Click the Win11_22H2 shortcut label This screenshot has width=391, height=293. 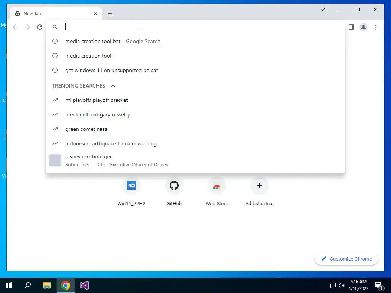click(131, 204)
